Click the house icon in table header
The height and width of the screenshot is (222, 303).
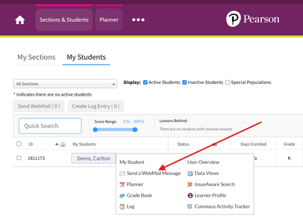(63, 144)
